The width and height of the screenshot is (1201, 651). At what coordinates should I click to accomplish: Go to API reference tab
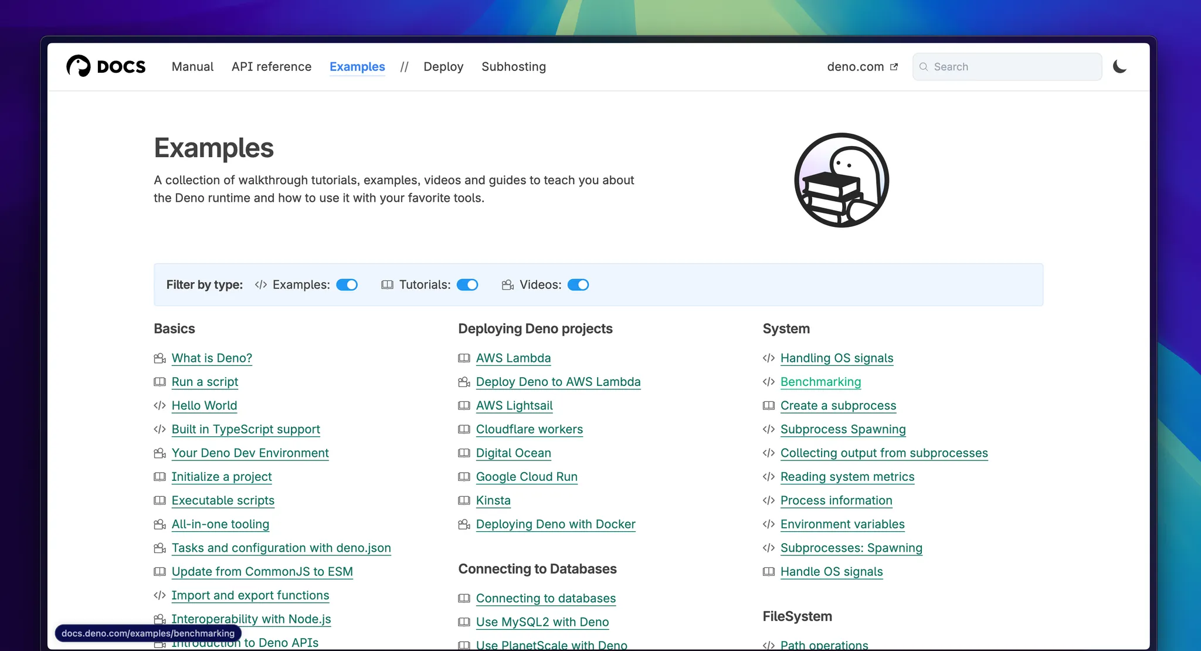[x=272, y=67]
